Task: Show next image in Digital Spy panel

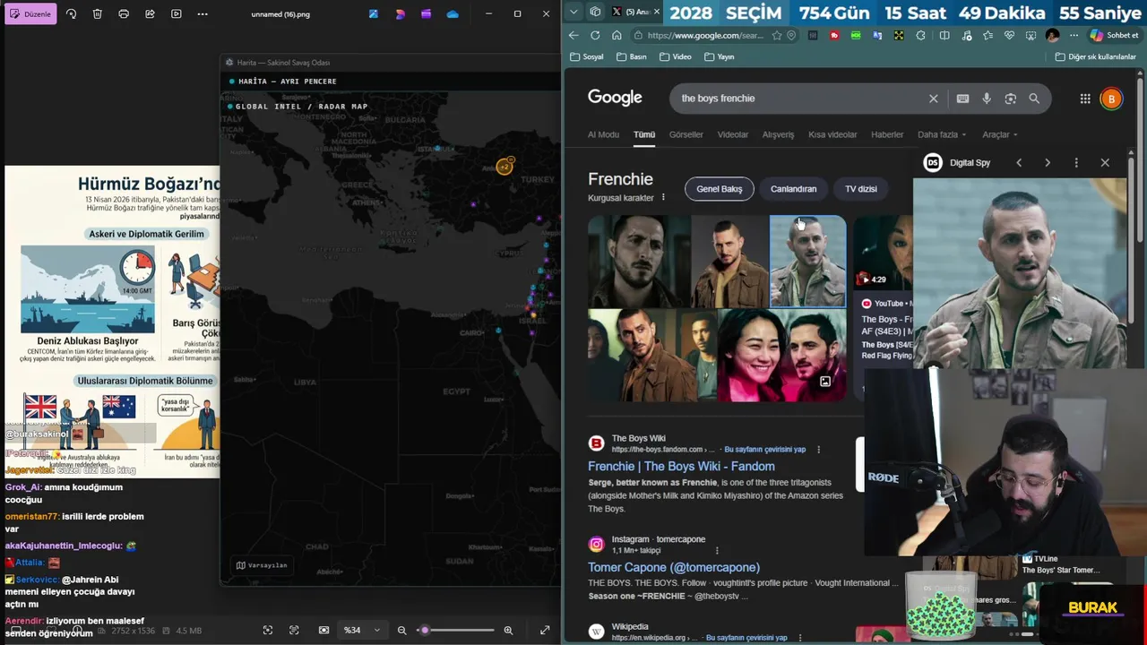Action: [1048, 162]
